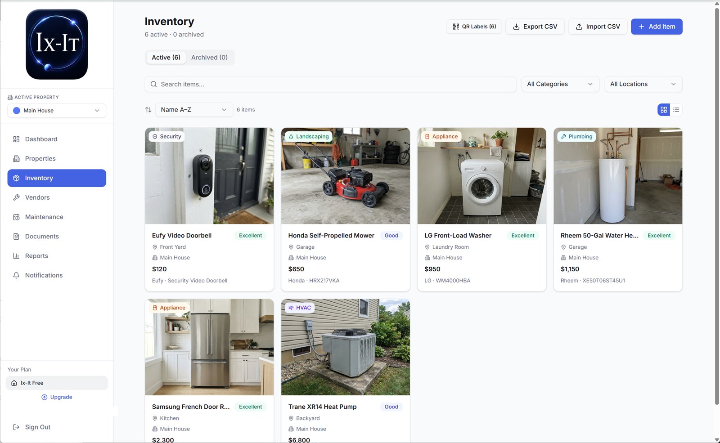Open the Maintenance section
The width and height of the screenshot is (720, 443).
tap(57, 217)
